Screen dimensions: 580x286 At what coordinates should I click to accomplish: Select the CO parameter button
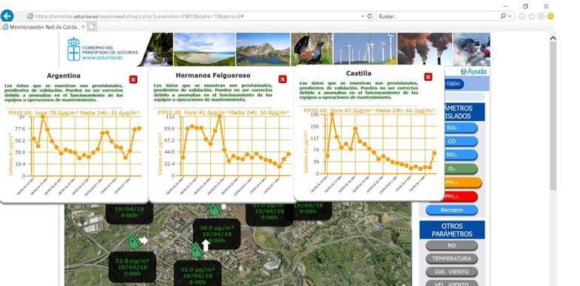click(x=451, y=141)
